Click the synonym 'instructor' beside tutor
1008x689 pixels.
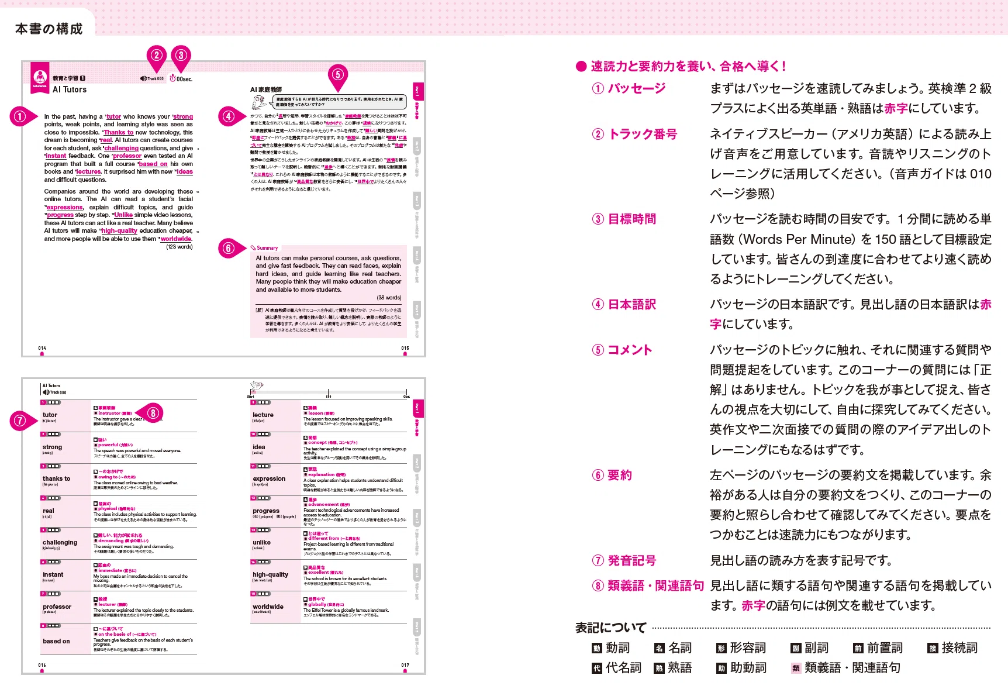[x=109, y=414]
